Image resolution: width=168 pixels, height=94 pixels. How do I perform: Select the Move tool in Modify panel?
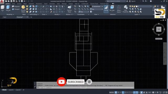(x=57, y=7)
